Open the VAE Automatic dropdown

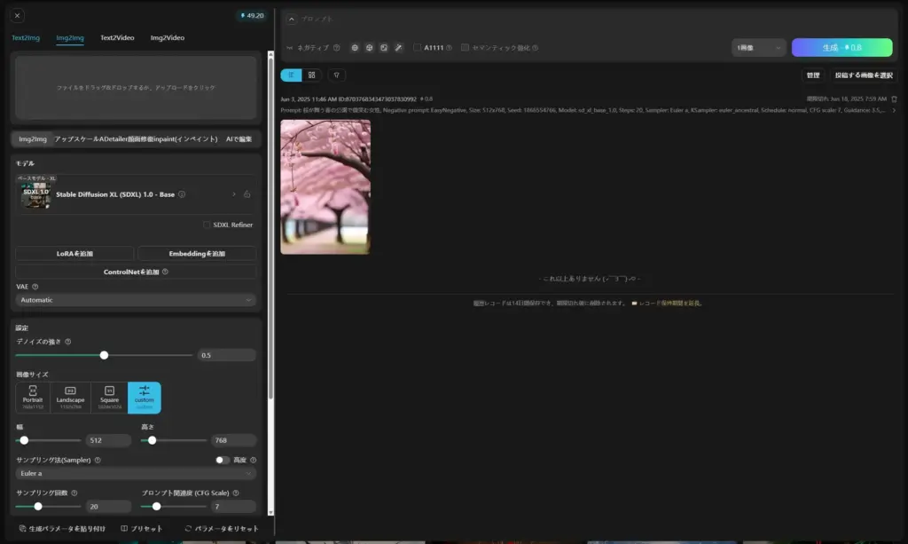click(x=137, y=300)
